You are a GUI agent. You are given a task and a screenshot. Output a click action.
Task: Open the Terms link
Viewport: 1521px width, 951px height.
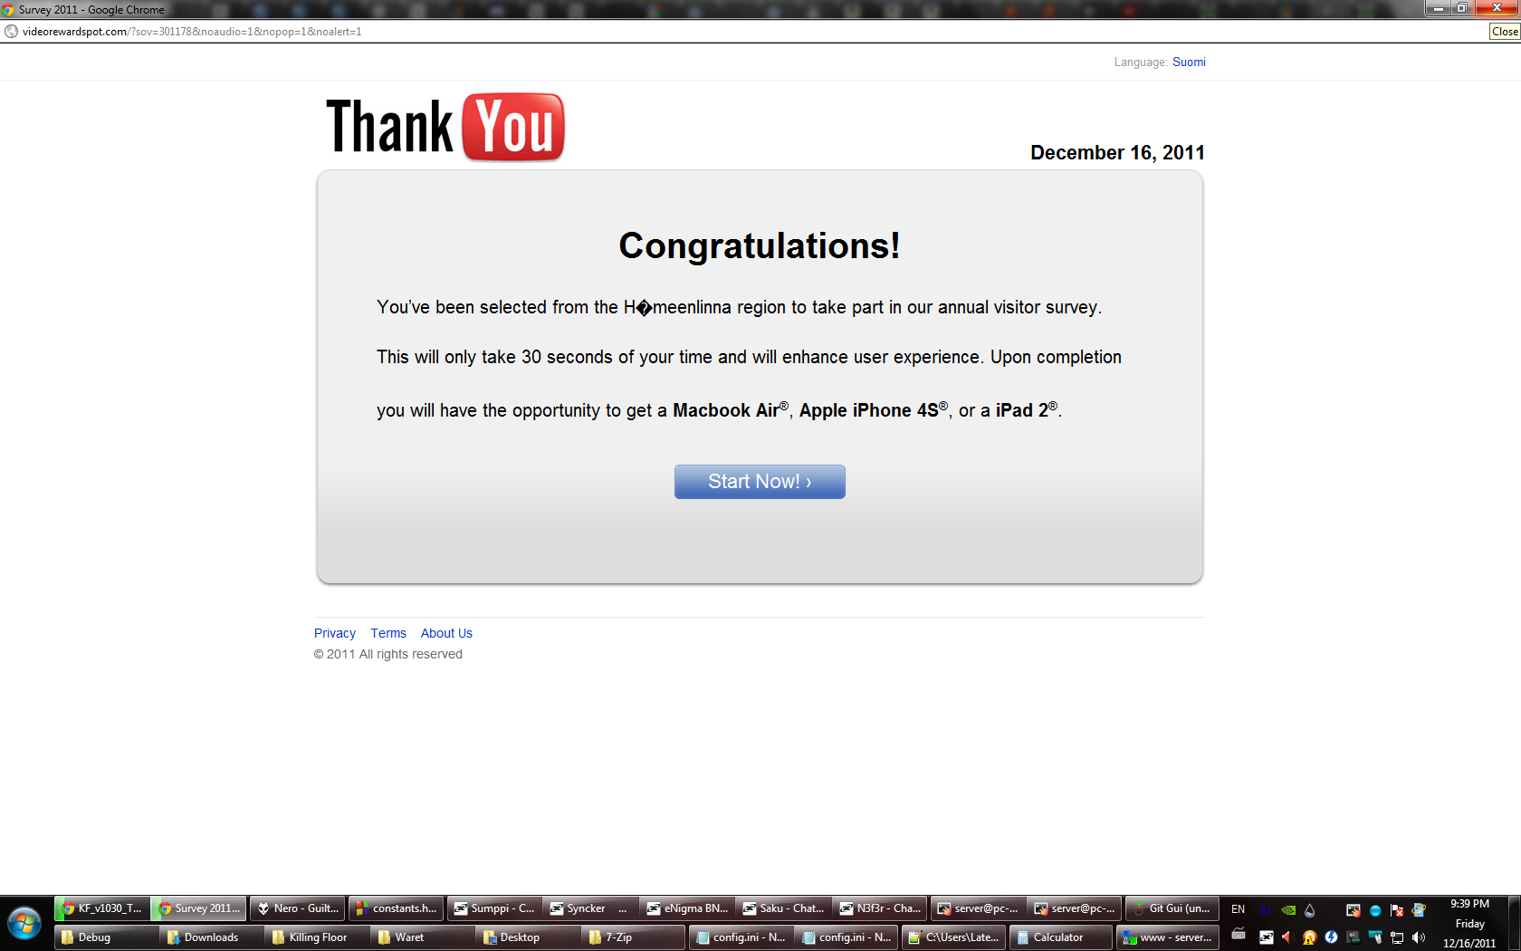coord(388,633)
